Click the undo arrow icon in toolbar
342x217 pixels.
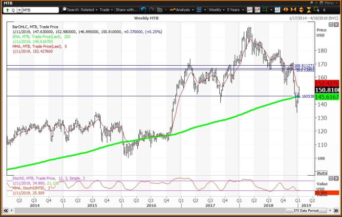[x=143, y=9]
